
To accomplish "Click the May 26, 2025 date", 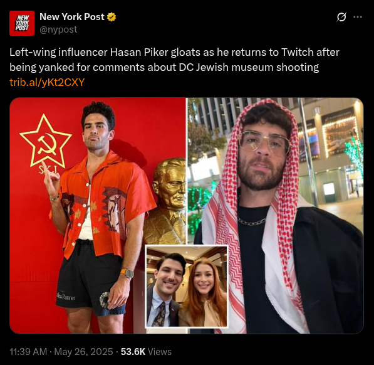I will [x=83, y=352].
